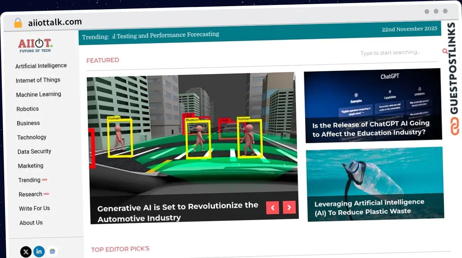Screen dimensions: 462x258
Task: Click the trending Testing and Performance Forecasting ticker
Action: tap(166, 35)
